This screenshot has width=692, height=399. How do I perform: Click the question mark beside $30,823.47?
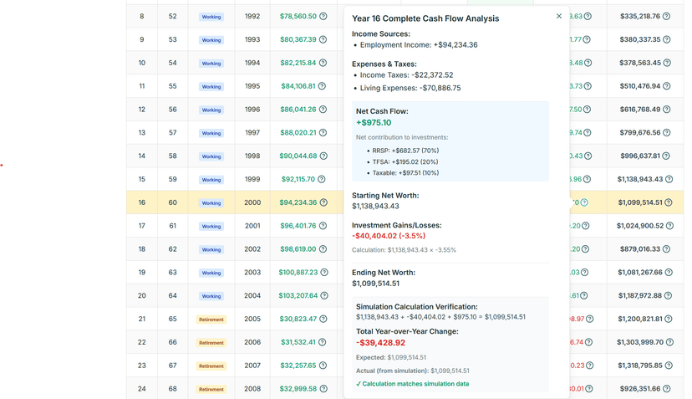[x=323, y=319]
